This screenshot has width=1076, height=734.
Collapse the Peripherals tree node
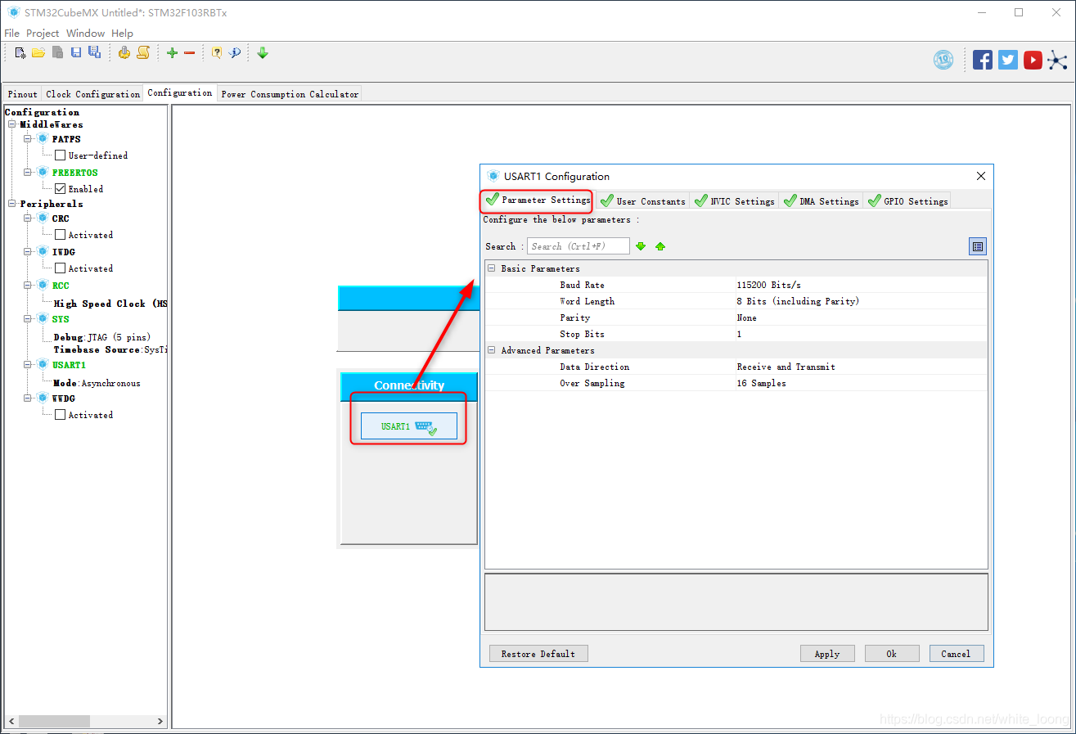[12, 204]
